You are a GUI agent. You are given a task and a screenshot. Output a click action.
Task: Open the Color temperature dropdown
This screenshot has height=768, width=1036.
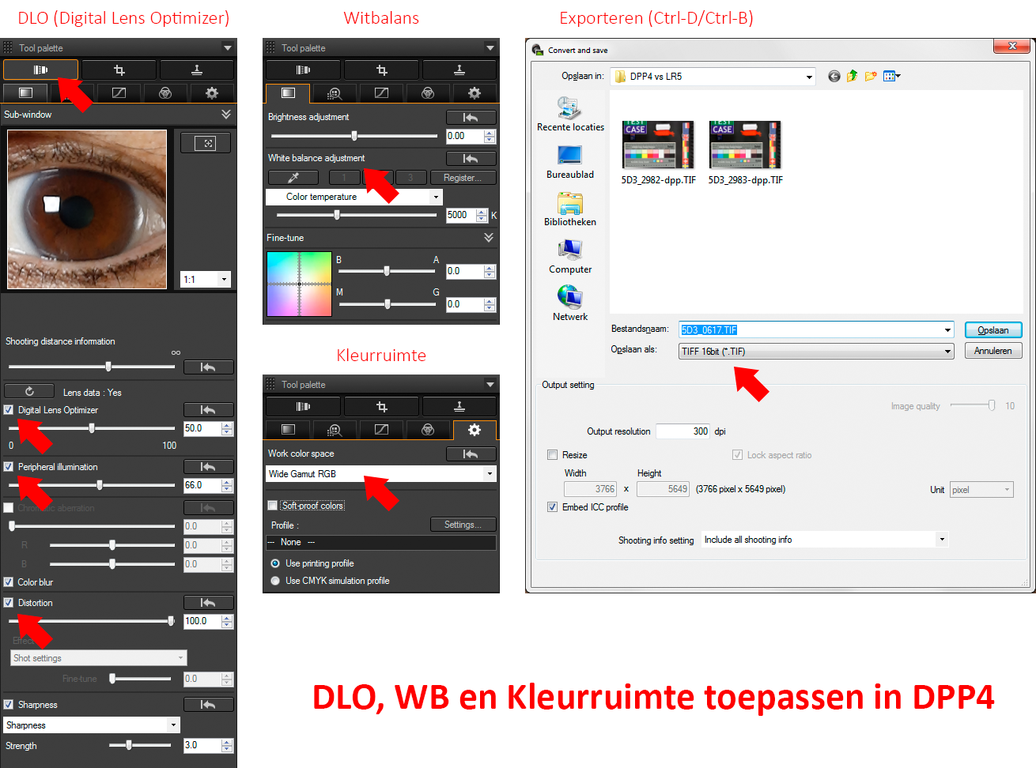(x=435, y=197)
